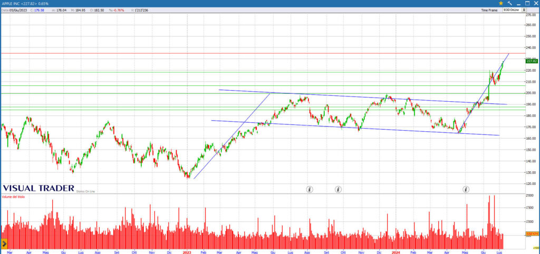Click the percent change -0.76%
540x254 pixels.
point(119,11)
